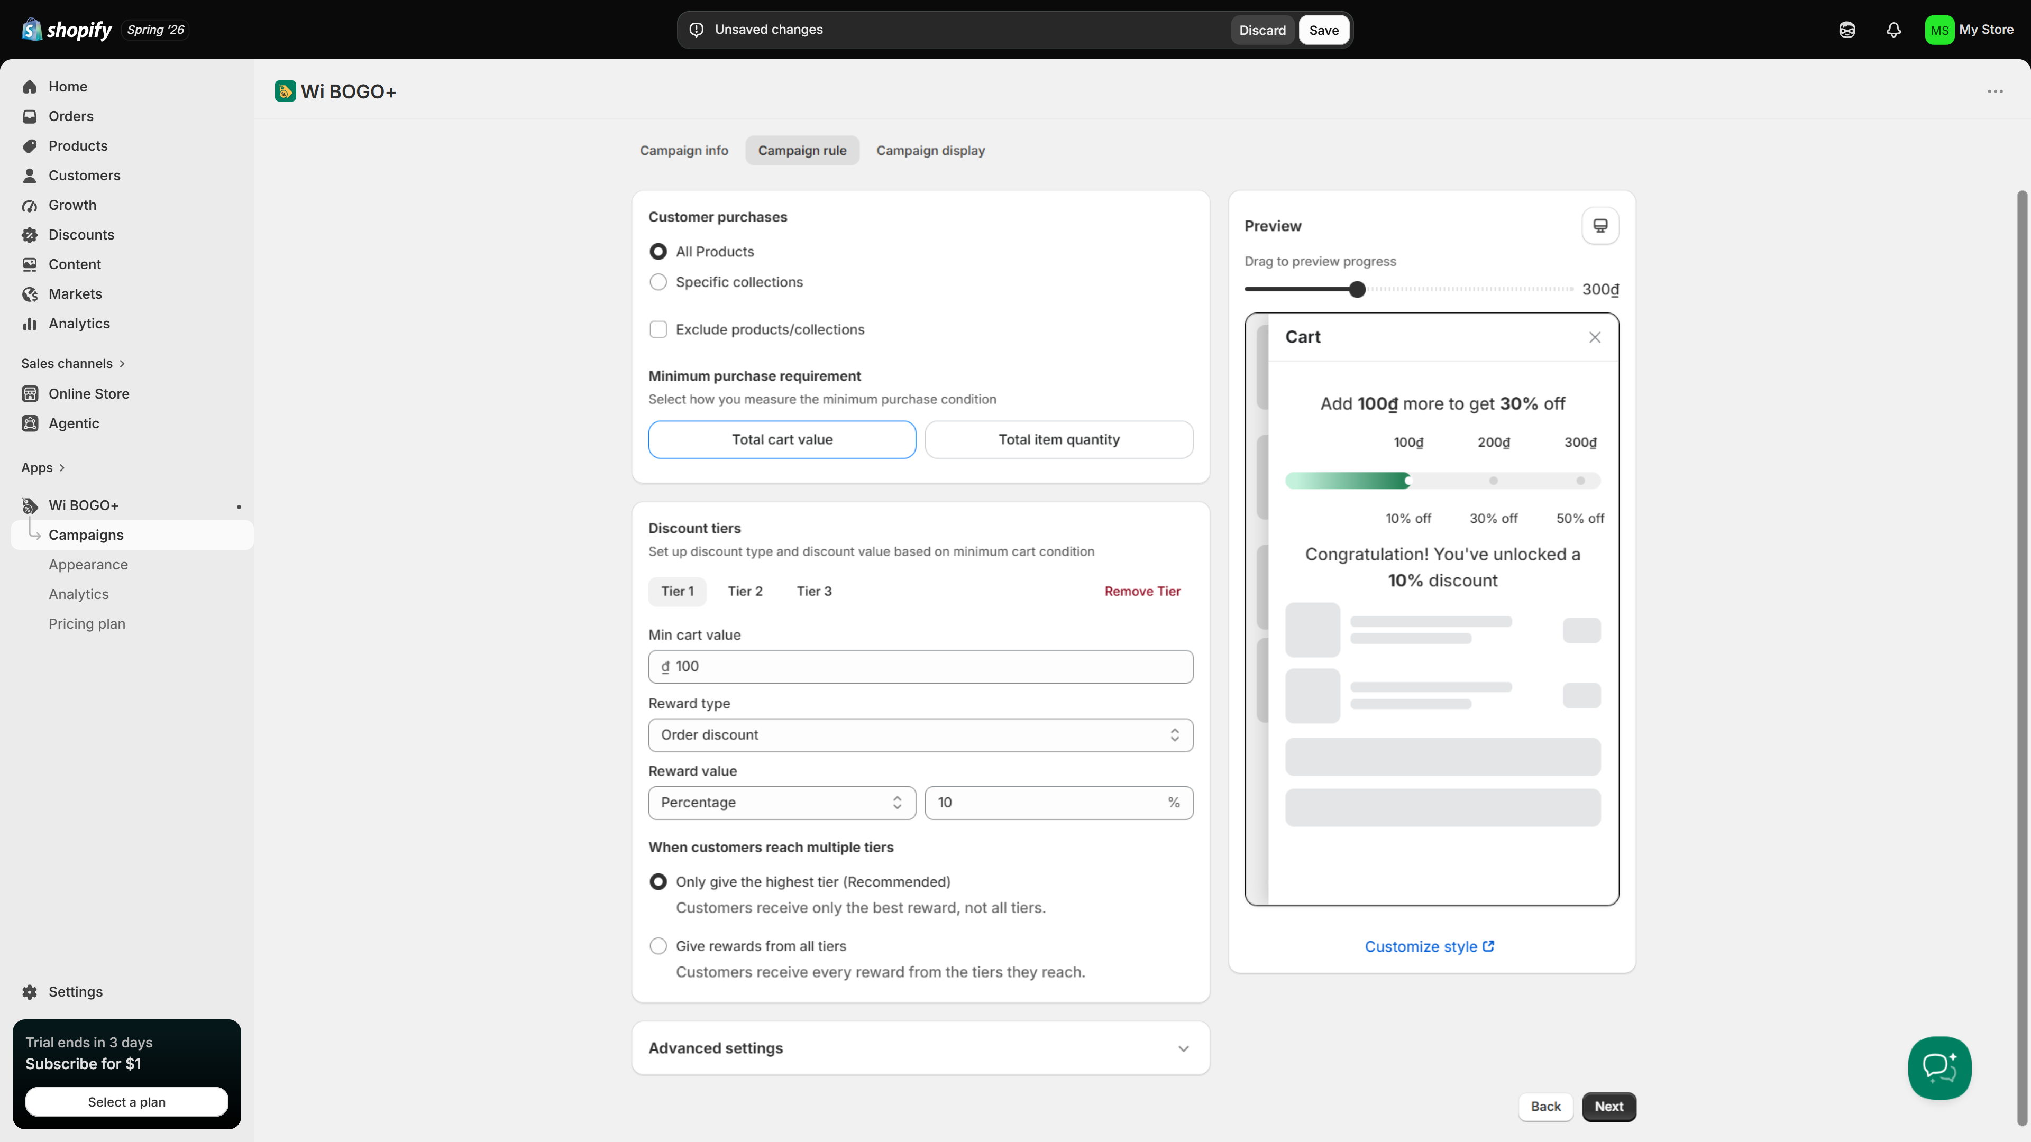Open Analytics under Wi BOGO+ menu

[78, 594]
